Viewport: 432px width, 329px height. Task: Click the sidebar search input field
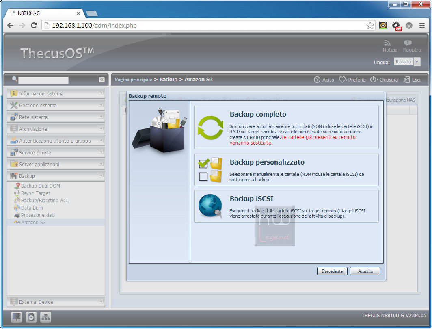click(43, 80)
